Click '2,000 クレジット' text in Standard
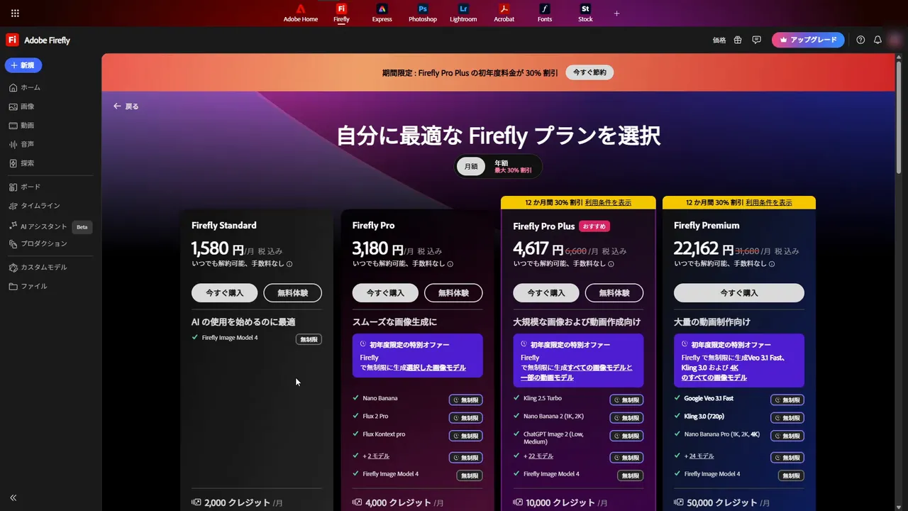This screenshot has height=511, width=908. [x=238, y=502]
